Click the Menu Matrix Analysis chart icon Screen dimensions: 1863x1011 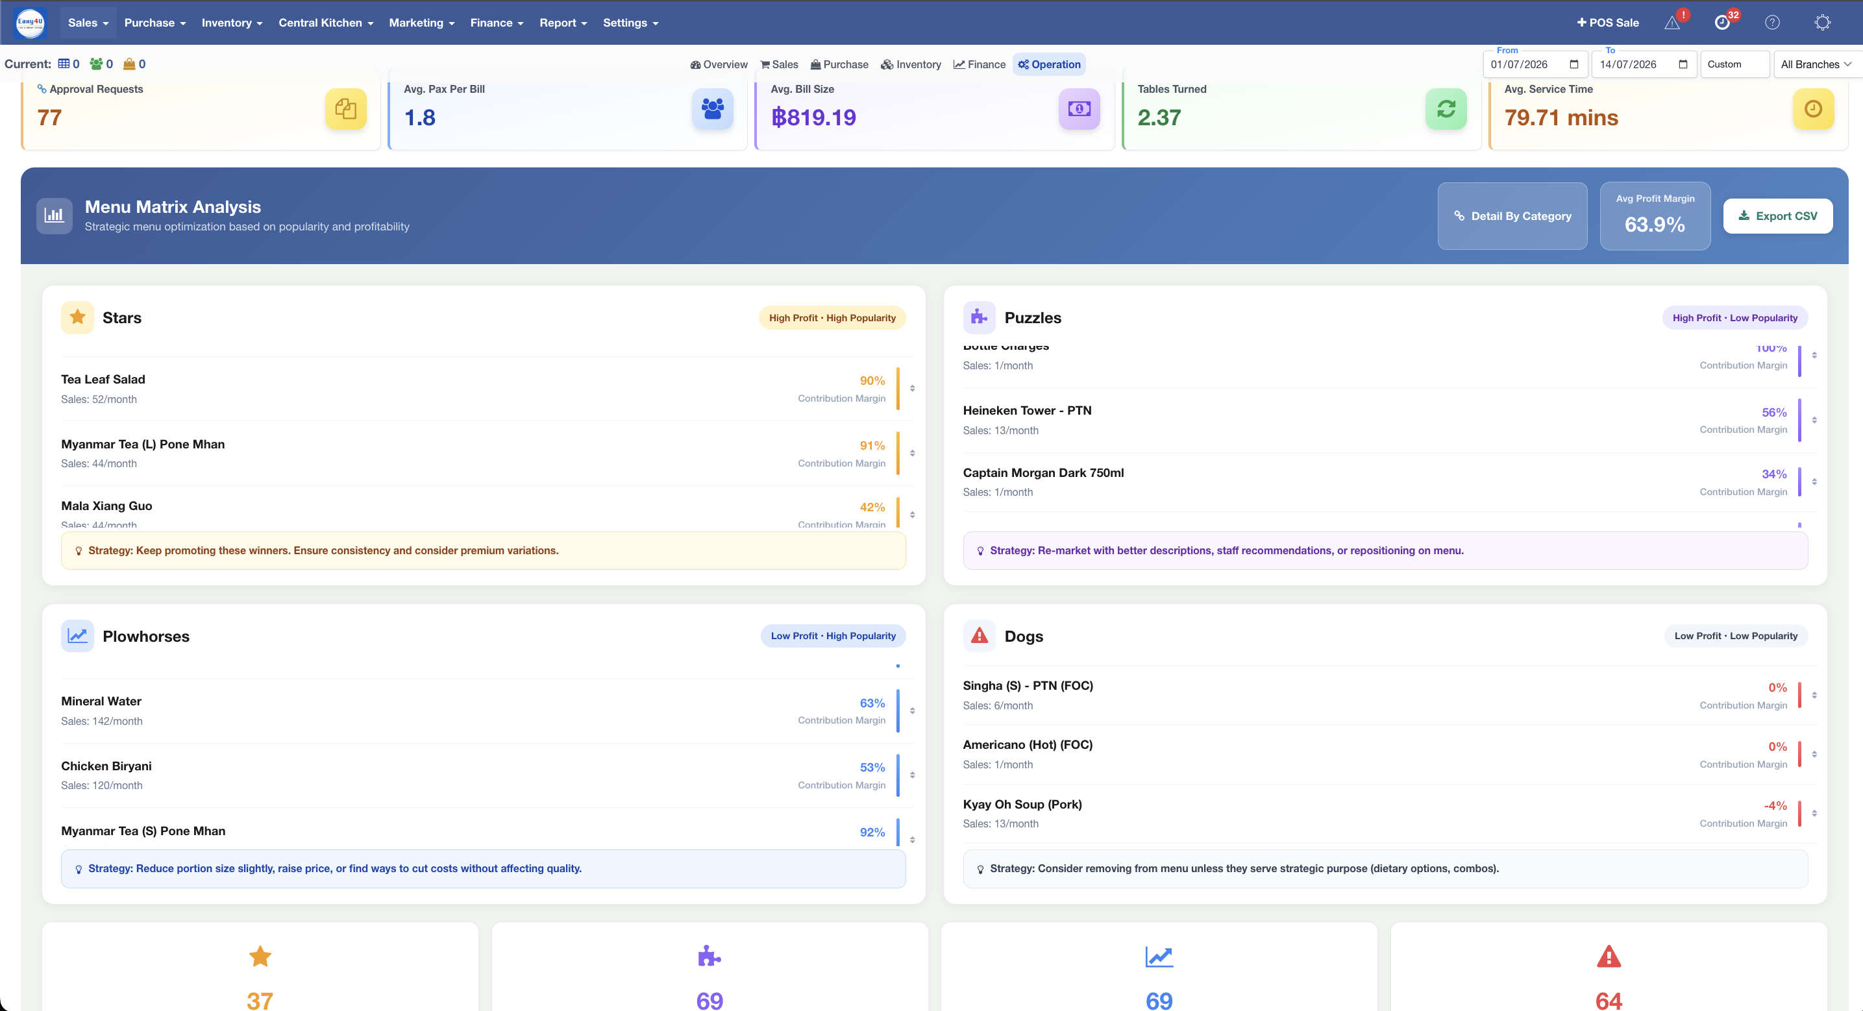[55, 215]
